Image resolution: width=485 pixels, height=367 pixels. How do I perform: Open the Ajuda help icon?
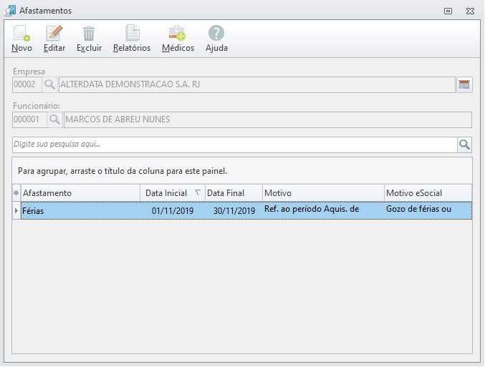tap(216, 34)
